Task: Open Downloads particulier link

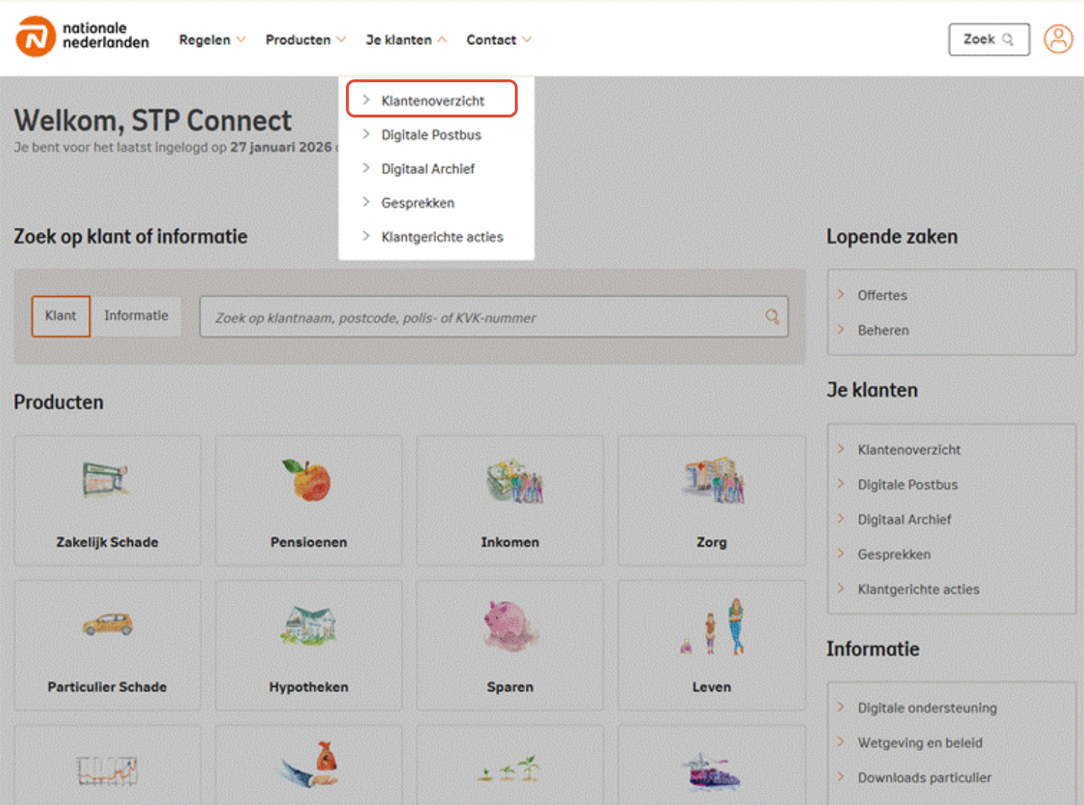Action: tap(924, 777)
